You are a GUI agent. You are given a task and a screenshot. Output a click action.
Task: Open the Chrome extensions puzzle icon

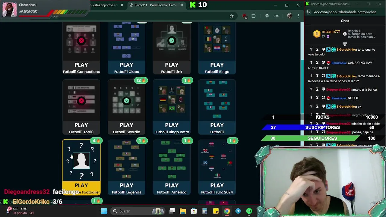253,16
